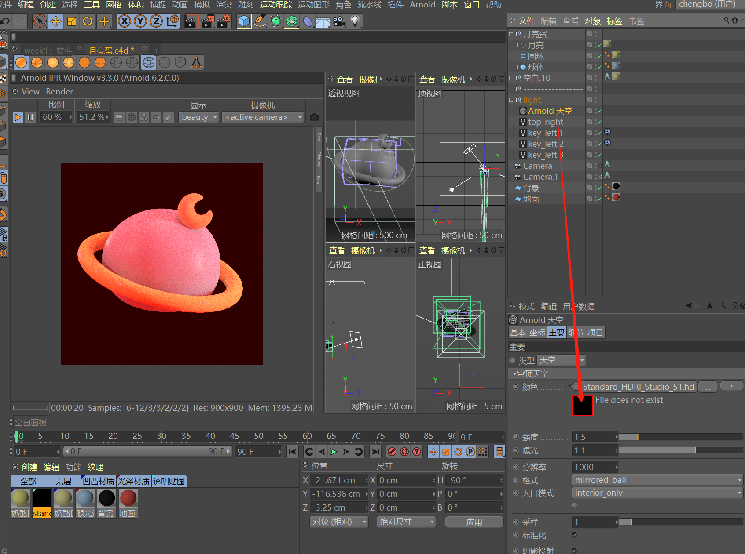Toggle the Y axis lock
This screenshot has width=745, height=554.
(140, 21)
